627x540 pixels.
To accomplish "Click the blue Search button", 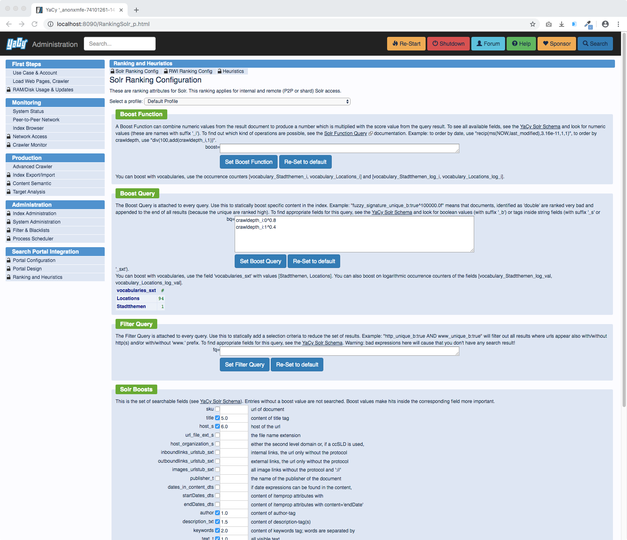I will click(x=595, y=44).
